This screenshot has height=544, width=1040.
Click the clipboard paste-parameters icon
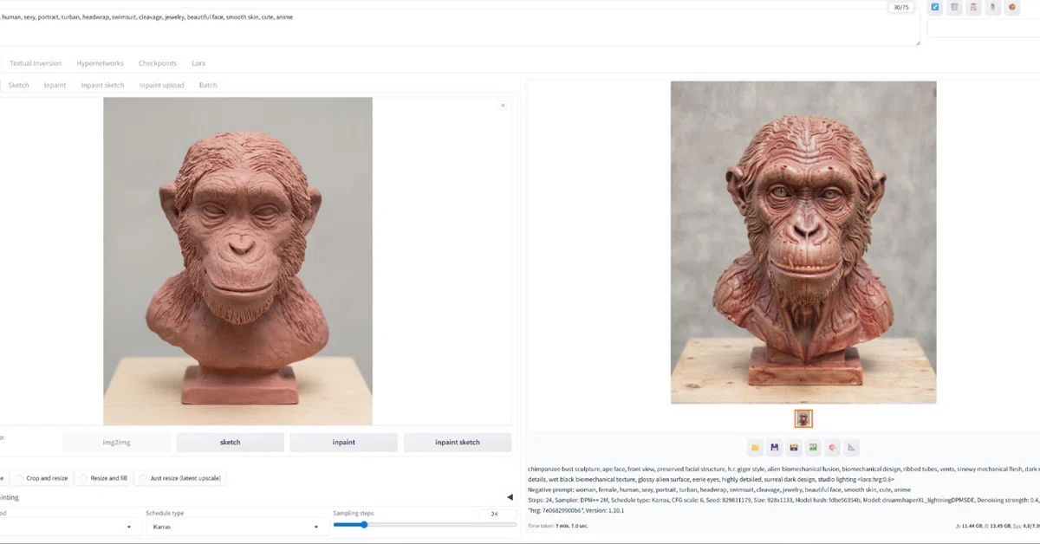(x=973, y=7)
